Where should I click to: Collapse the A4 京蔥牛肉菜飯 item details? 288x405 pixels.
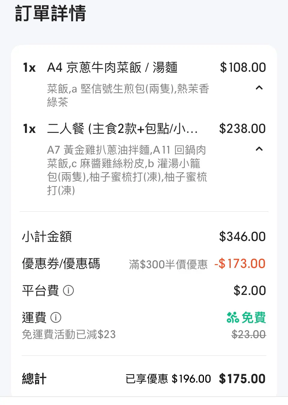tap(259, 88)
